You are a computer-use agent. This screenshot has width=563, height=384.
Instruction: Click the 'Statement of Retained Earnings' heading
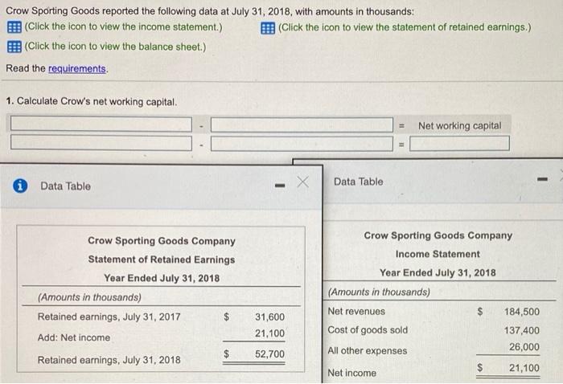[x=162, y=259]
